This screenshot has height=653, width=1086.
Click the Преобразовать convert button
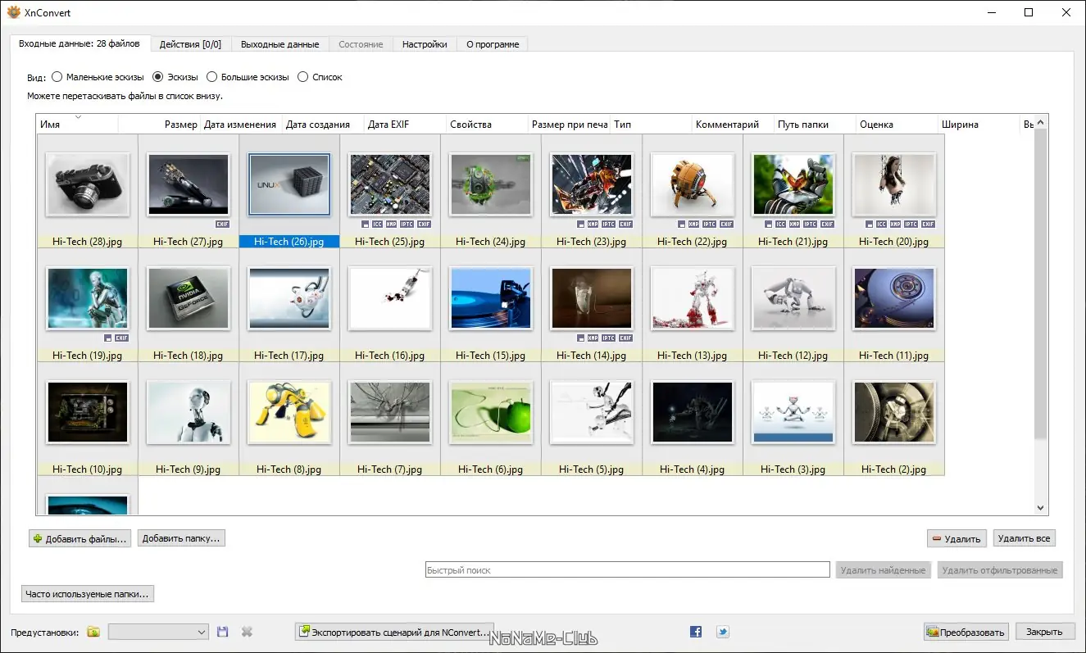pyautogui.click(x=966, y=632)
